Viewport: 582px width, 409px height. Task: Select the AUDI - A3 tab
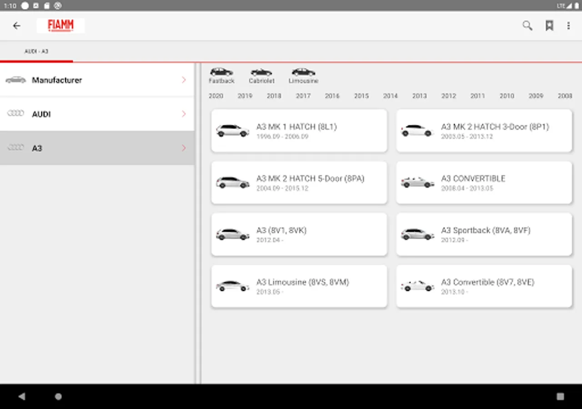click(x=36, y=51)
